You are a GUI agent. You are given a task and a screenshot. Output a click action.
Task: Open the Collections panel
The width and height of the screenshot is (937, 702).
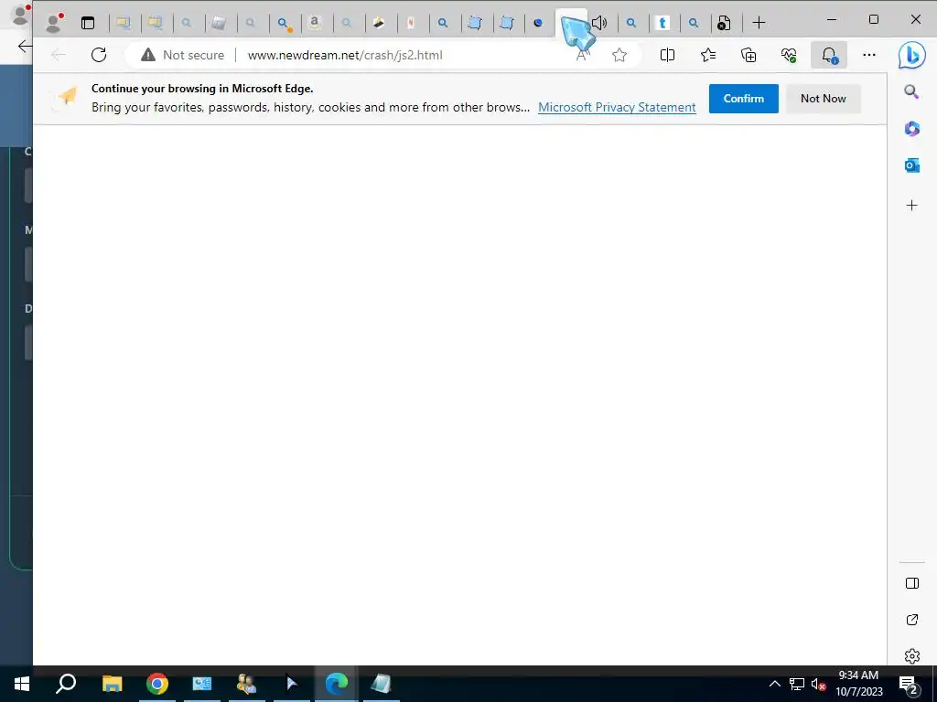tap(749, 55)
